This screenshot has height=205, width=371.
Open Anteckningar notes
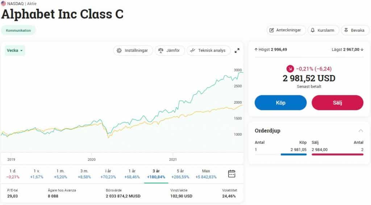coord(286,30)
